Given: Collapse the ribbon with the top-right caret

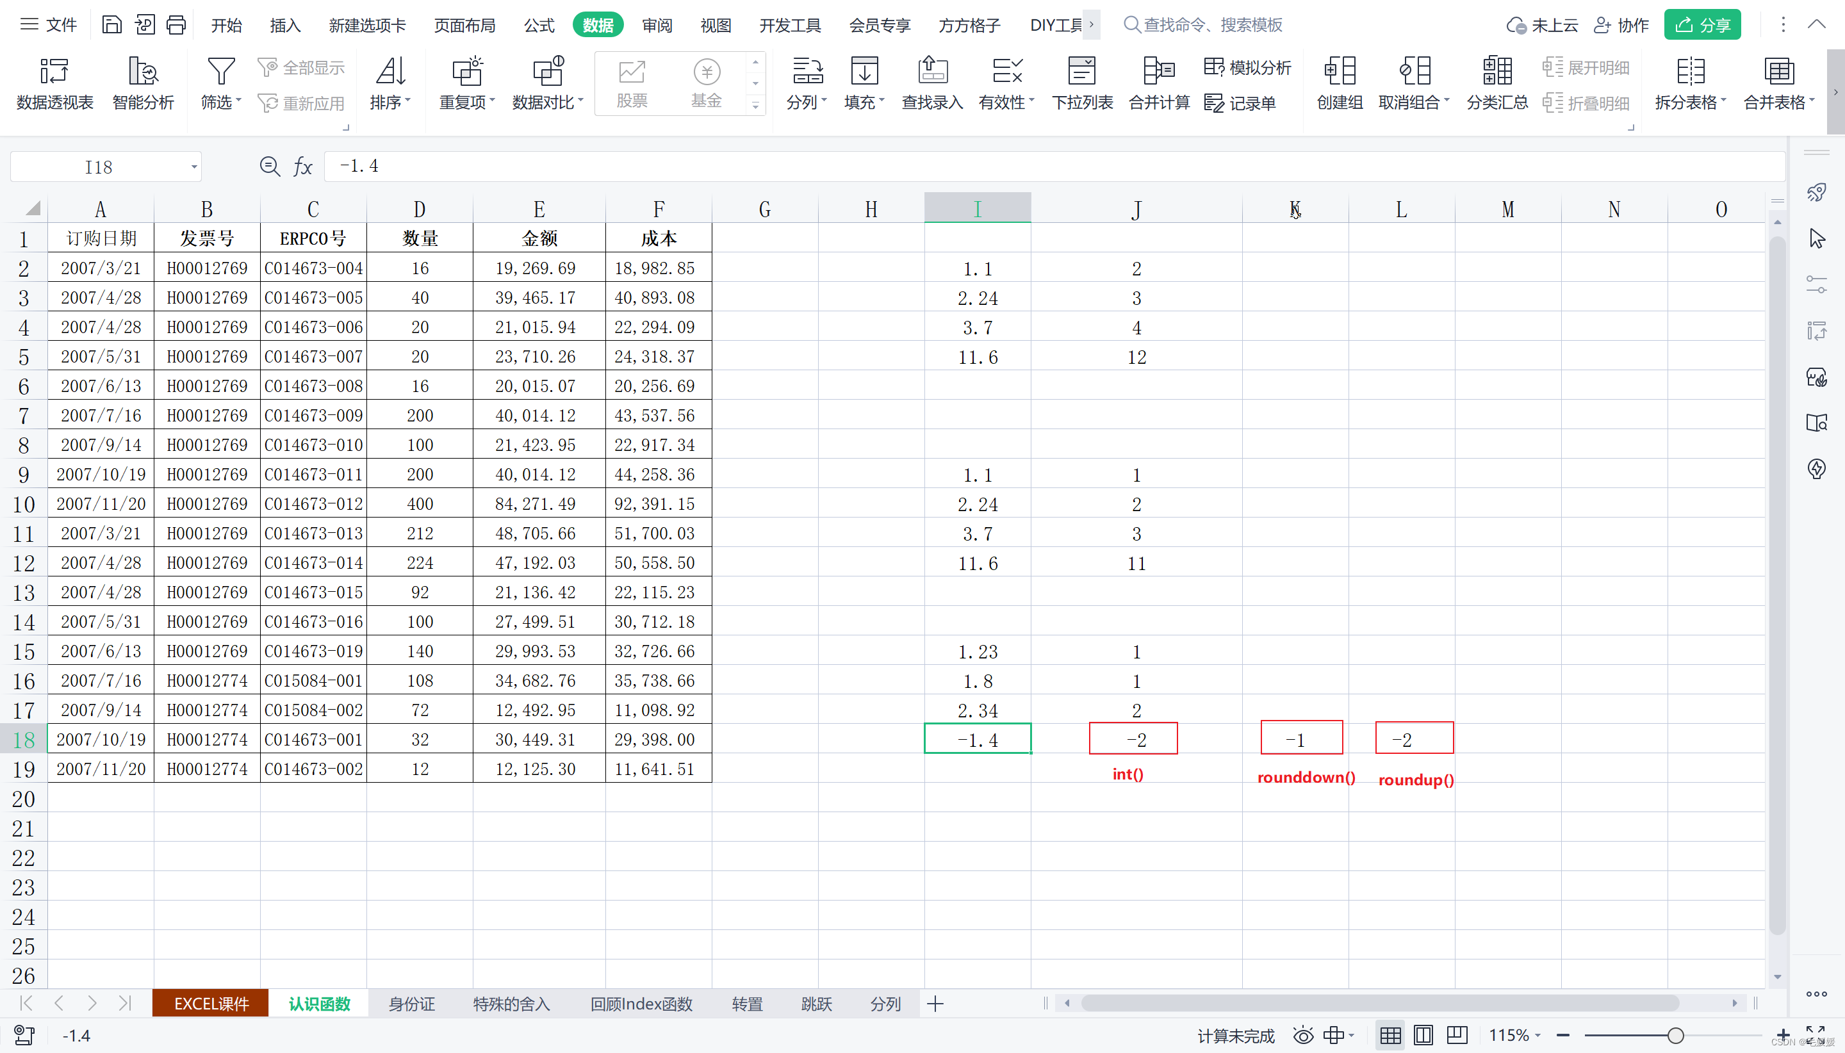Looking at the screenshot, I should point(1816,24).
